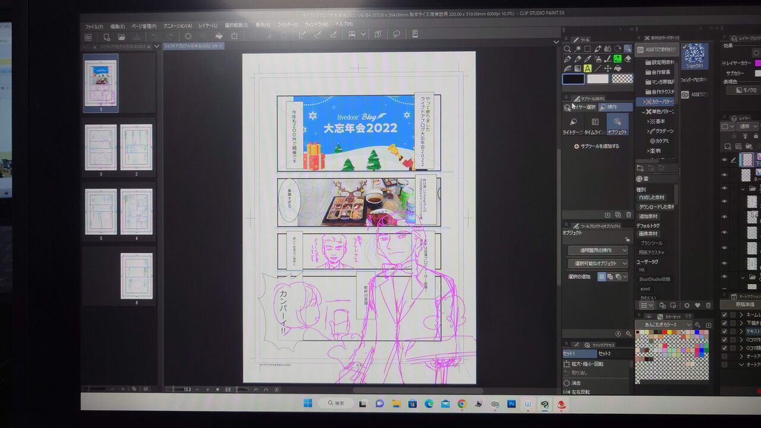Select the main drawing color swatch

tap(573, 79)
